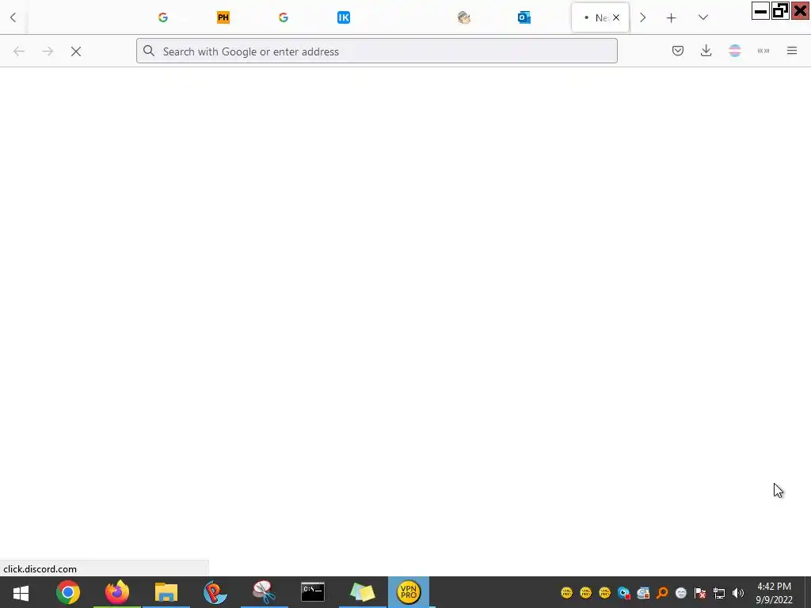811x608 pixels.
Task: Open the Command Prompt taskbar icon
Action: [313, 592]
